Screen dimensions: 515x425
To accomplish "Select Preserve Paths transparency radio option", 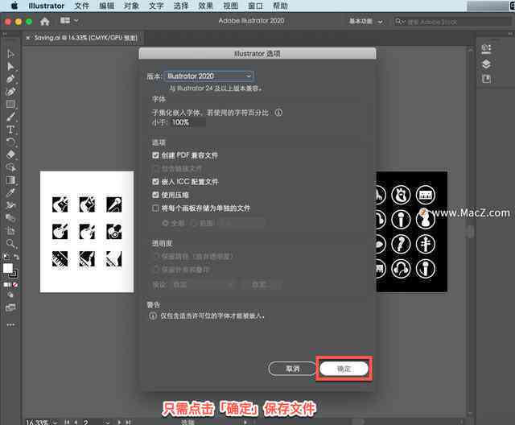I will (156, 256).
